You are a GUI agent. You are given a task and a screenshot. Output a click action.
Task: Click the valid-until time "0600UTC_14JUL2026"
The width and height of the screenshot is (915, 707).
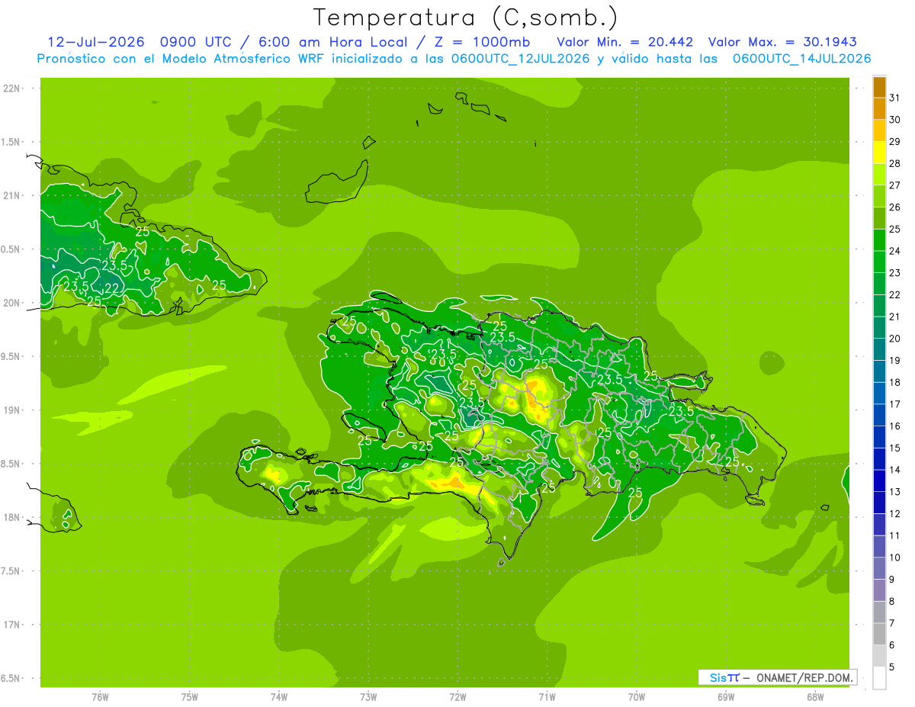801,59
